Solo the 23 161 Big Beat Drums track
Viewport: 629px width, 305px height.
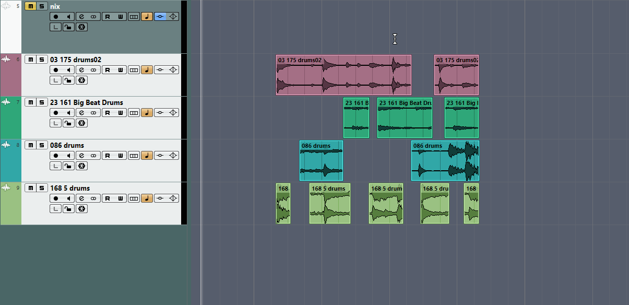point(41,102)
